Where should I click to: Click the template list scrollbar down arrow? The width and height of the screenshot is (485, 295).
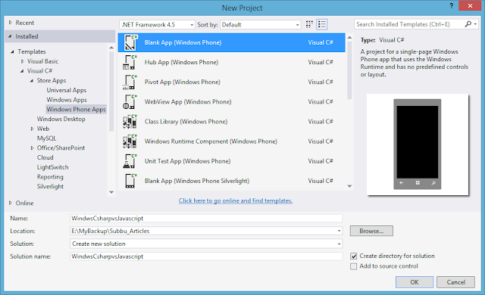pos(349,186)
